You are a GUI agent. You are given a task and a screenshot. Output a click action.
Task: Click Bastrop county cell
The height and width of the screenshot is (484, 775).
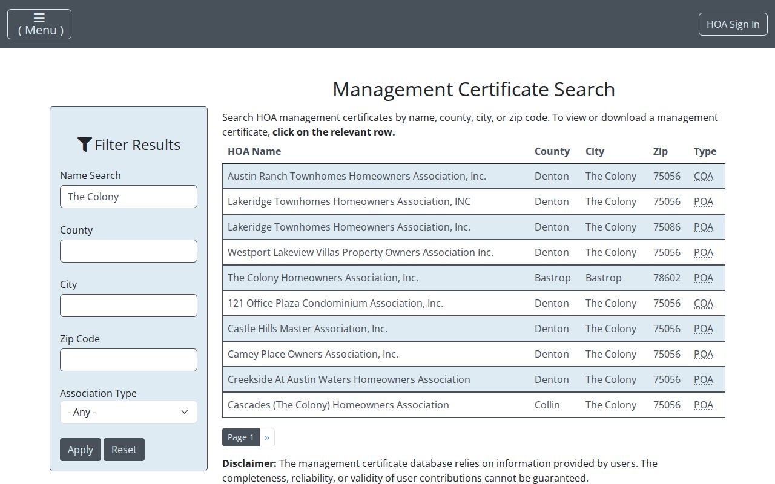click(x=553, y=278)
